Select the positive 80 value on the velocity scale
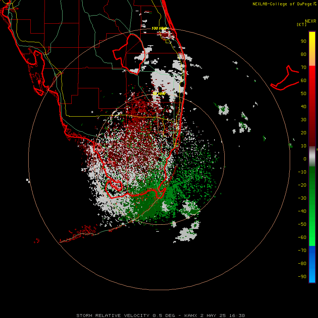Viewport: 318px width, 318px height. tap(304, 54)
